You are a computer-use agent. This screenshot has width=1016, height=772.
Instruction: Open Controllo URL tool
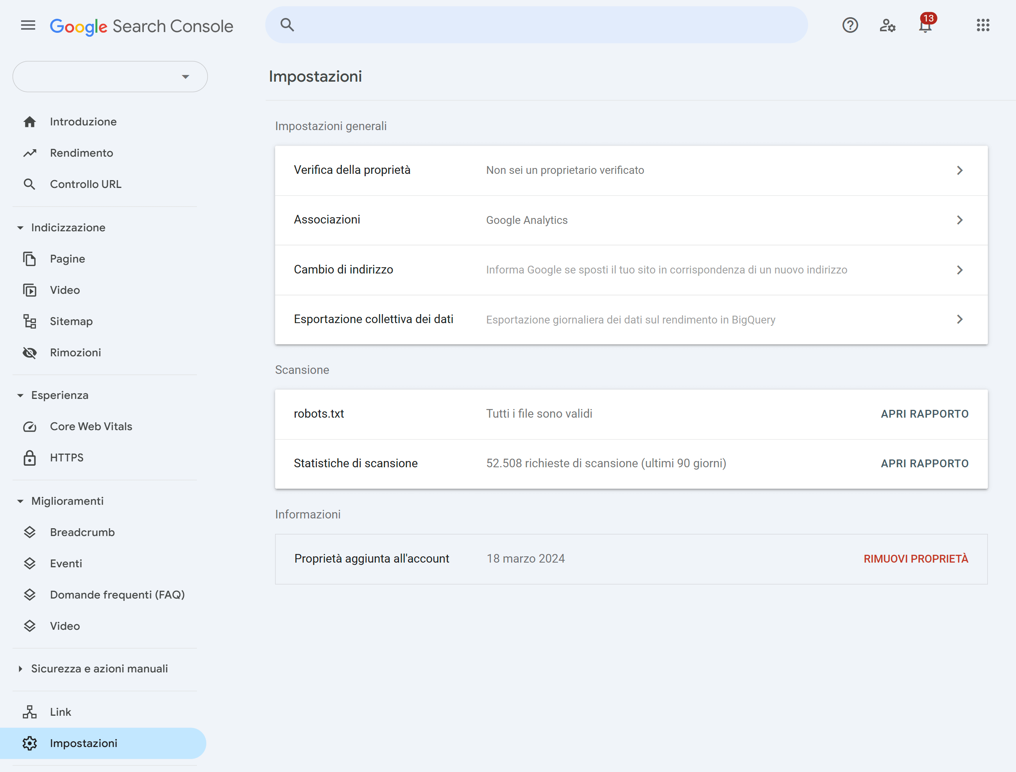86,184
